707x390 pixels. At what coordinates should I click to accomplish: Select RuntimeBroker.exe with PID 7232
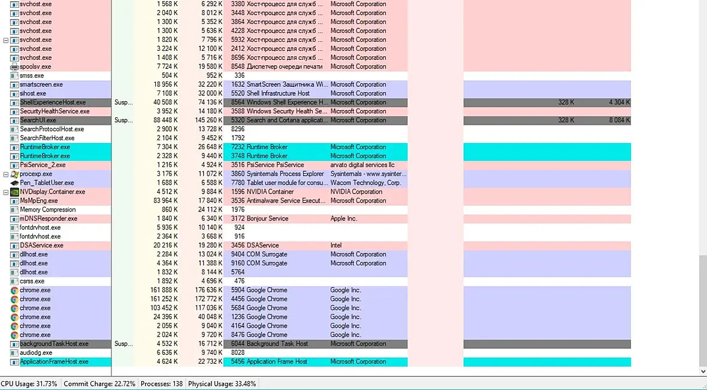45,147
